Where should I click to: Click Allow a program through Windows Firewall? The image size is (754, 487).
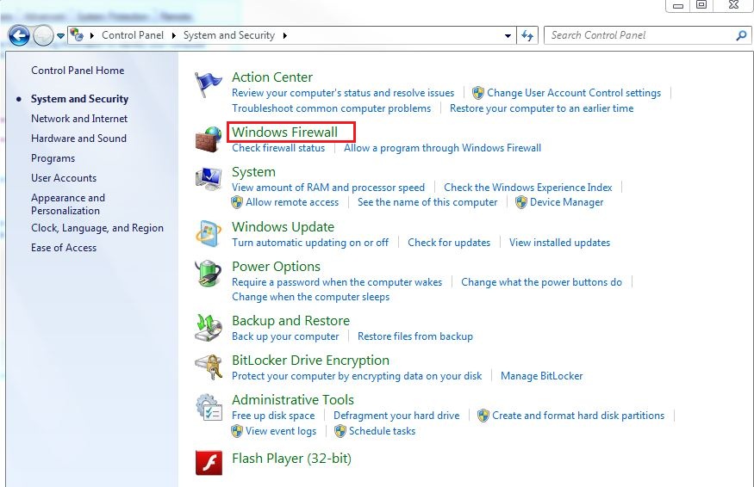pos(442,148)
